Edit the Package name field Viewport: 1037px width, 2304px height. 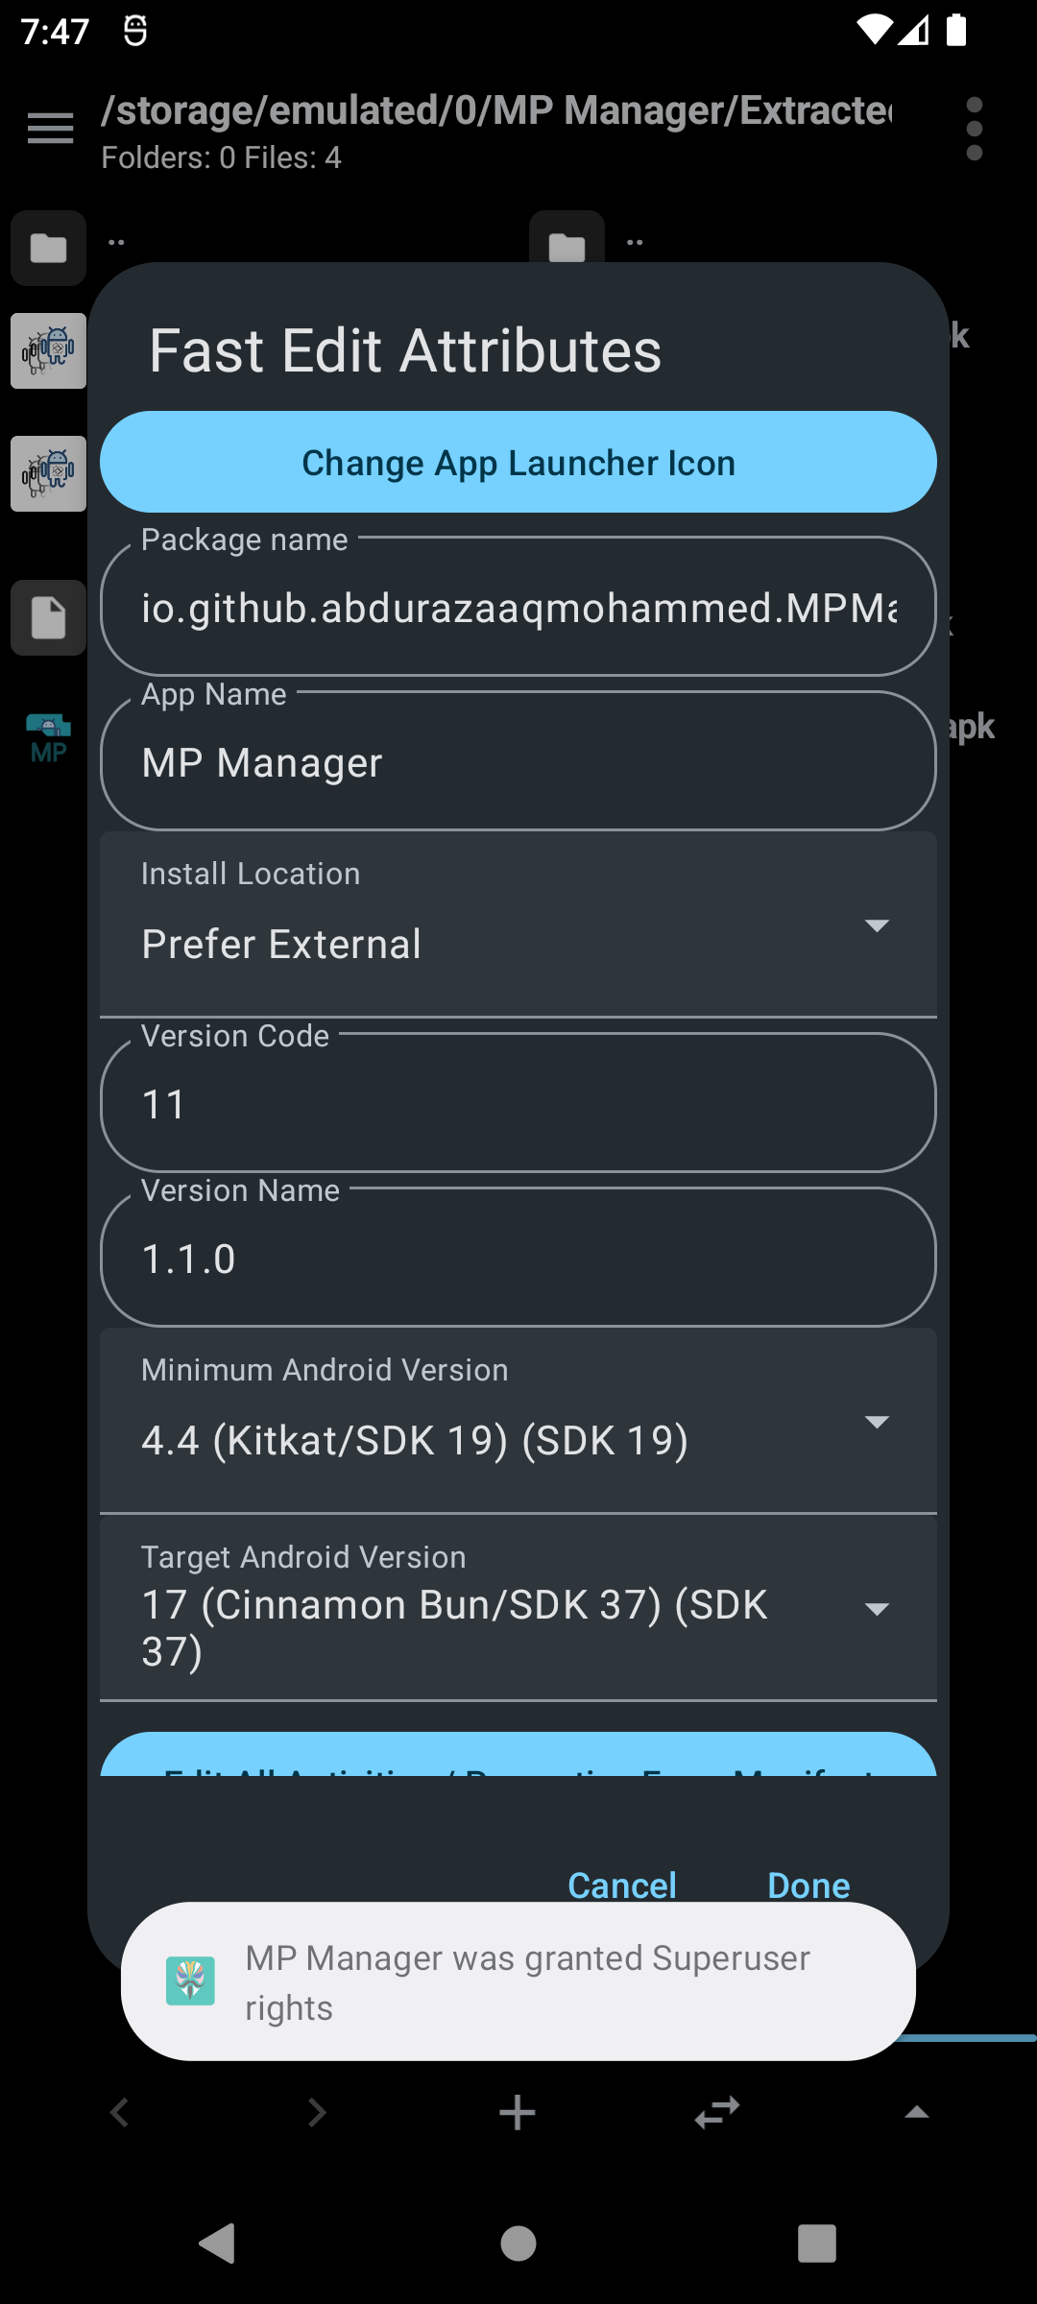518,606
